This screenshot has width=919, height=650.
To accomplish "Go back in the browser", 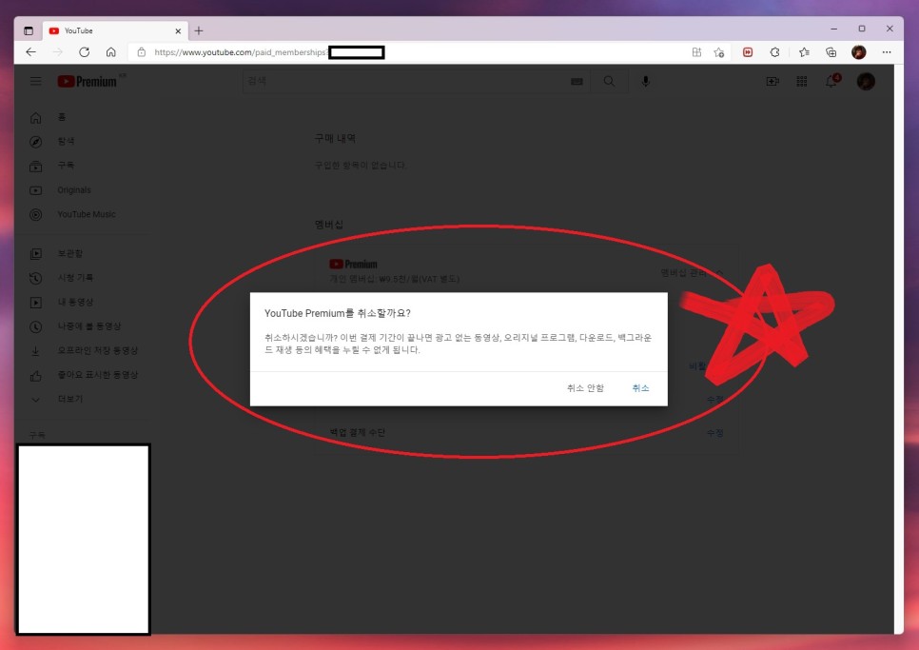I will coord(31,52).
